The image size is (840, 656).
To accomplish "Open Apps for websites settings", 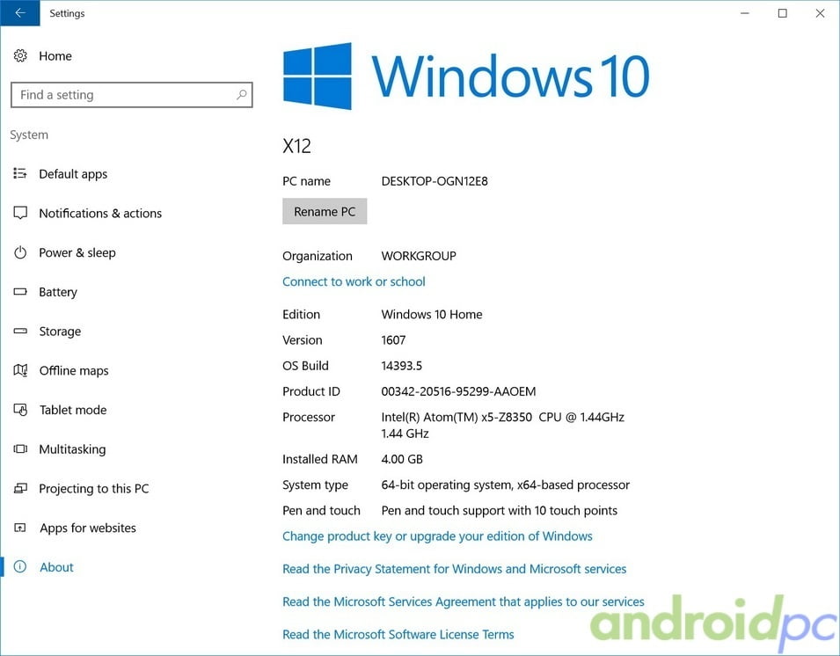I will (x=88, y=528).
